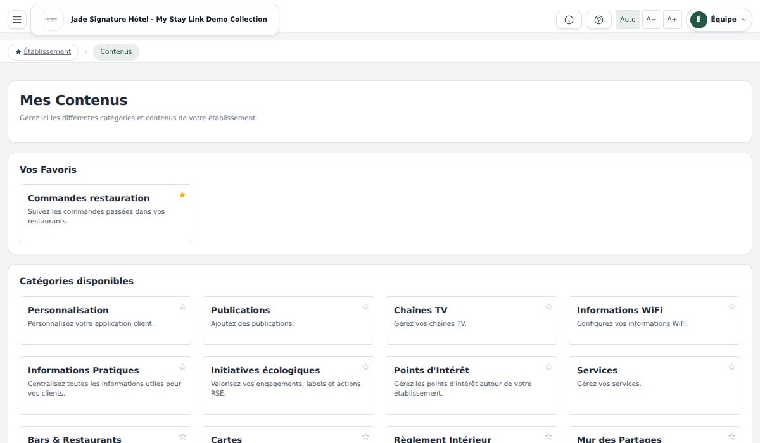Screen dimensions: 760x443
Task: Star the Bars & Restaurants category
Action: tap(182, 437)
